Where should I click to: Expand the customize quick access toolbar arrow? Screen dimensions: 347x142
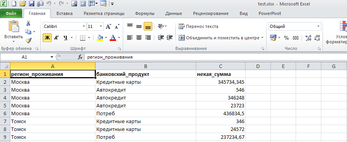coord(113,4)
